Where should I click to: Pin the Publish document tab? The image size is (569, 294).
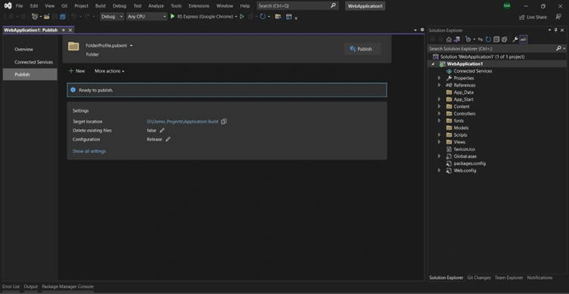[x=64, y=30]
